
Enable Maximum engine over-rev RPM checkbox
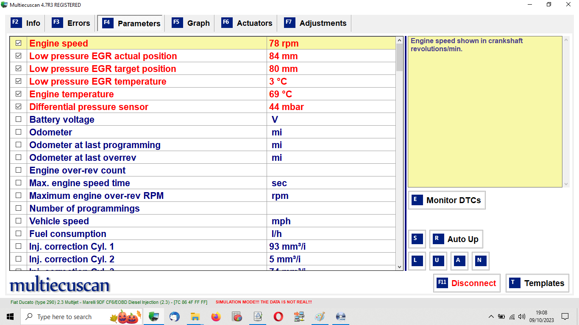tap(18, 196)
